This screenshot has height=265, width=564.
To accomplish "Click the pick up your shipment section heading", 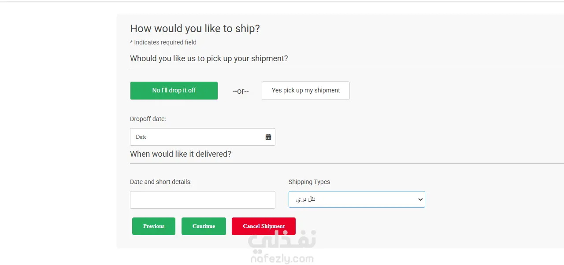I will coord(209,59).
